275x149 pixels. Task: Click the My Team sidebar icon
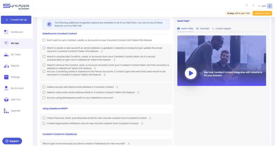point(6,54)
